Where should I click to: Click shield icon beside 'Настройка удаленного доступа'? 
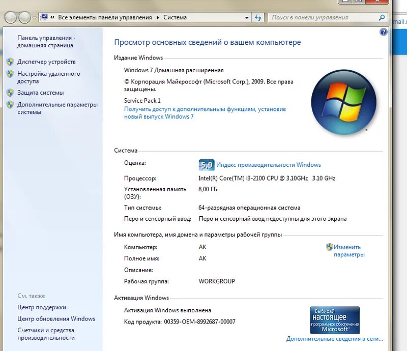click(10, 74)
